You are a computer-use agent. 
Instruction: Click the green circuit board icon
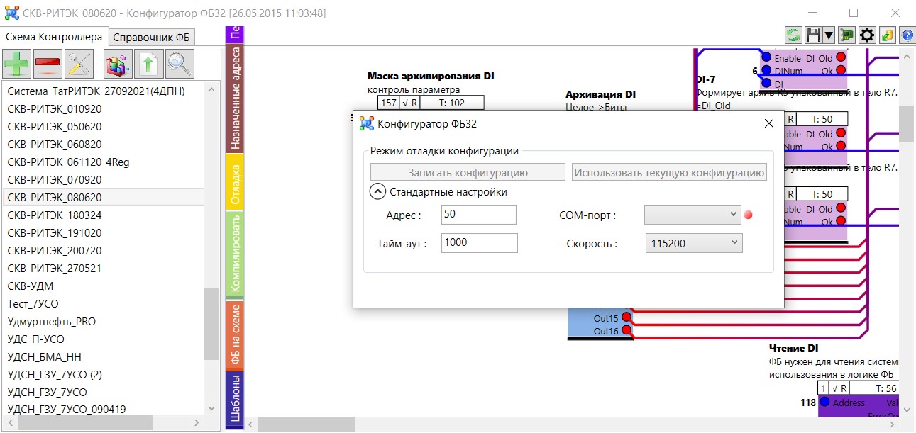[x=846, y=35]
